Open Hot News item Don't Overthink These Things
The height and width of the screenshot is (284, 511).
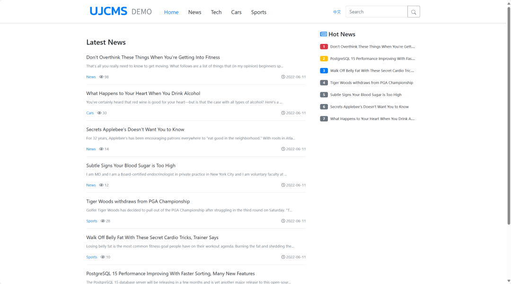372,46
